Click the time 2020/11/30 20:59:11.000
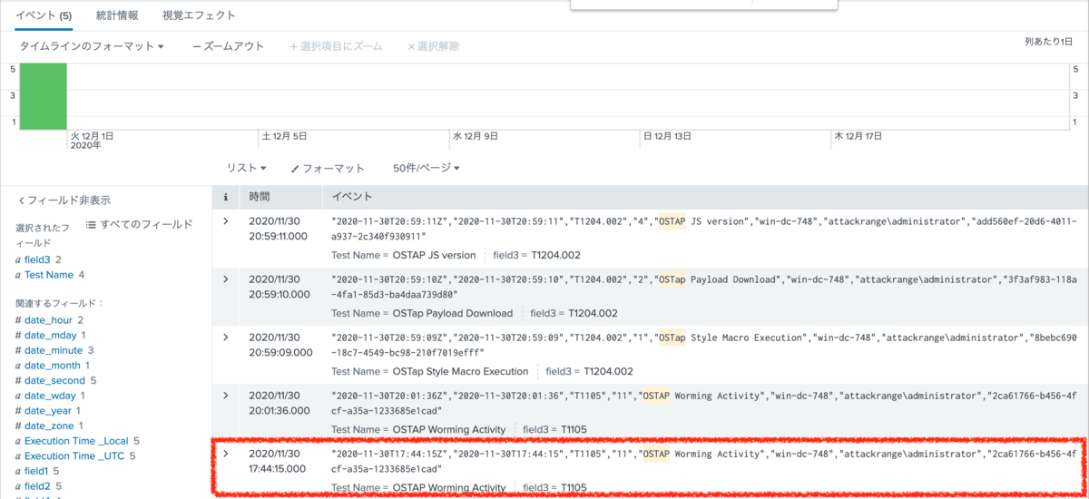 [x=280, y=229]
